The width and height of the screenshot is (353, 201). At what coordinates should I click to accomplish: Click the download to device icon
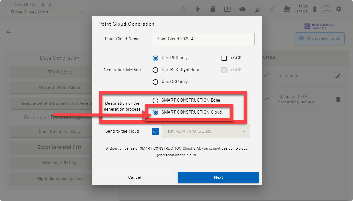(227, 9)
